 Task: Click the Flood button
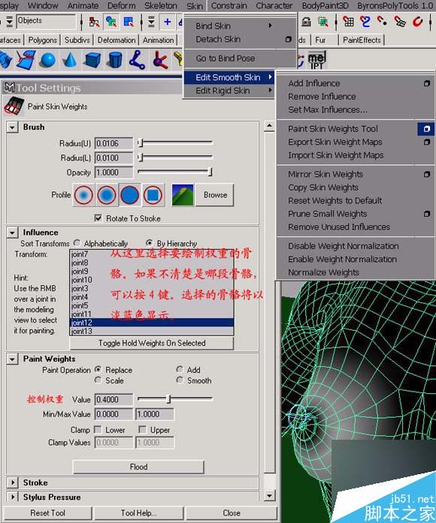pos(138,467)
